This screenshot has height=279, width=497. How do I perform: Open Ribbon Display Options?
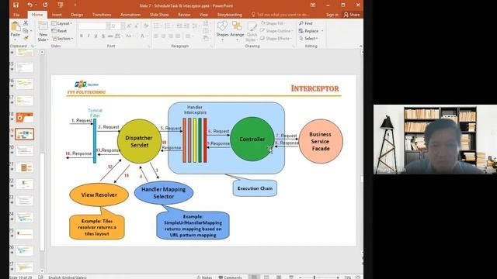(x=313, y=5)
